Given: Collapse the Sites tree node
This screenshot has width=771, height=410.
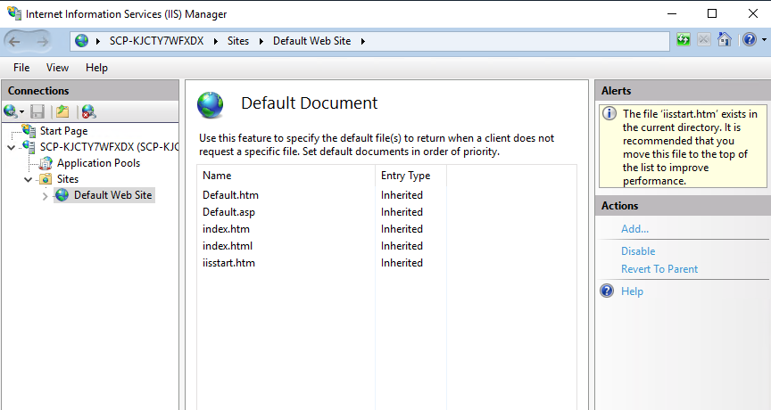Looking at the screenshot, I should [x=28, y=180].
